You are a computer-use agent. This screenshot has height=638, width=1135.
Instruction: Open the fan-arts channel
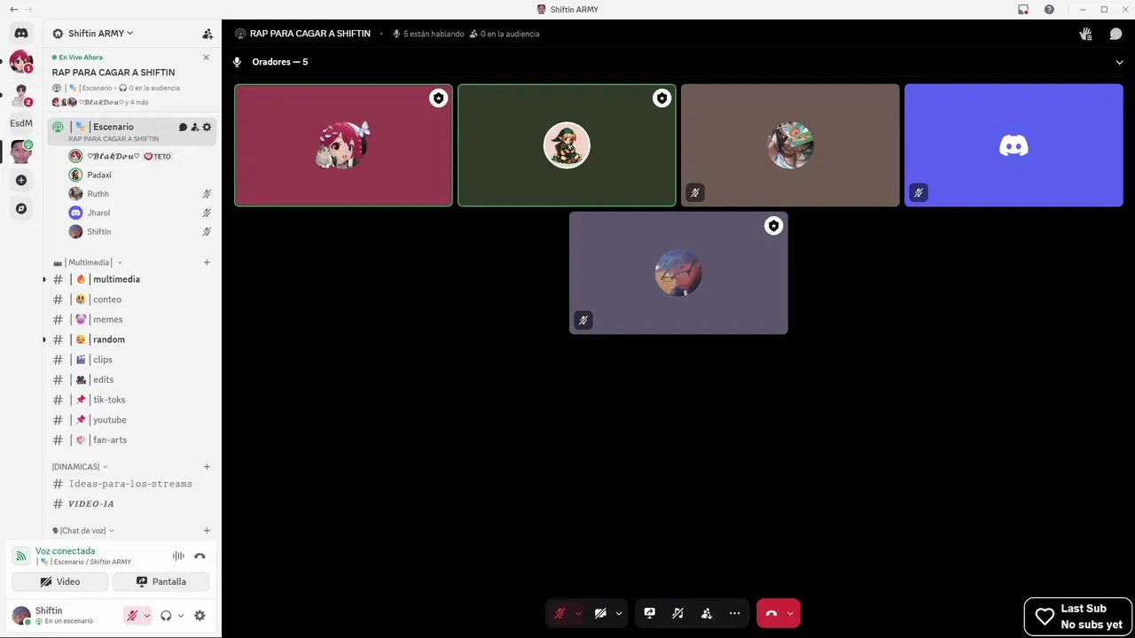coord(131,440)
